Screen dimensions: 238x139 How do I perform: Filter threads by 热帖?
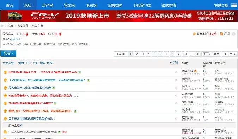[35, 63]
